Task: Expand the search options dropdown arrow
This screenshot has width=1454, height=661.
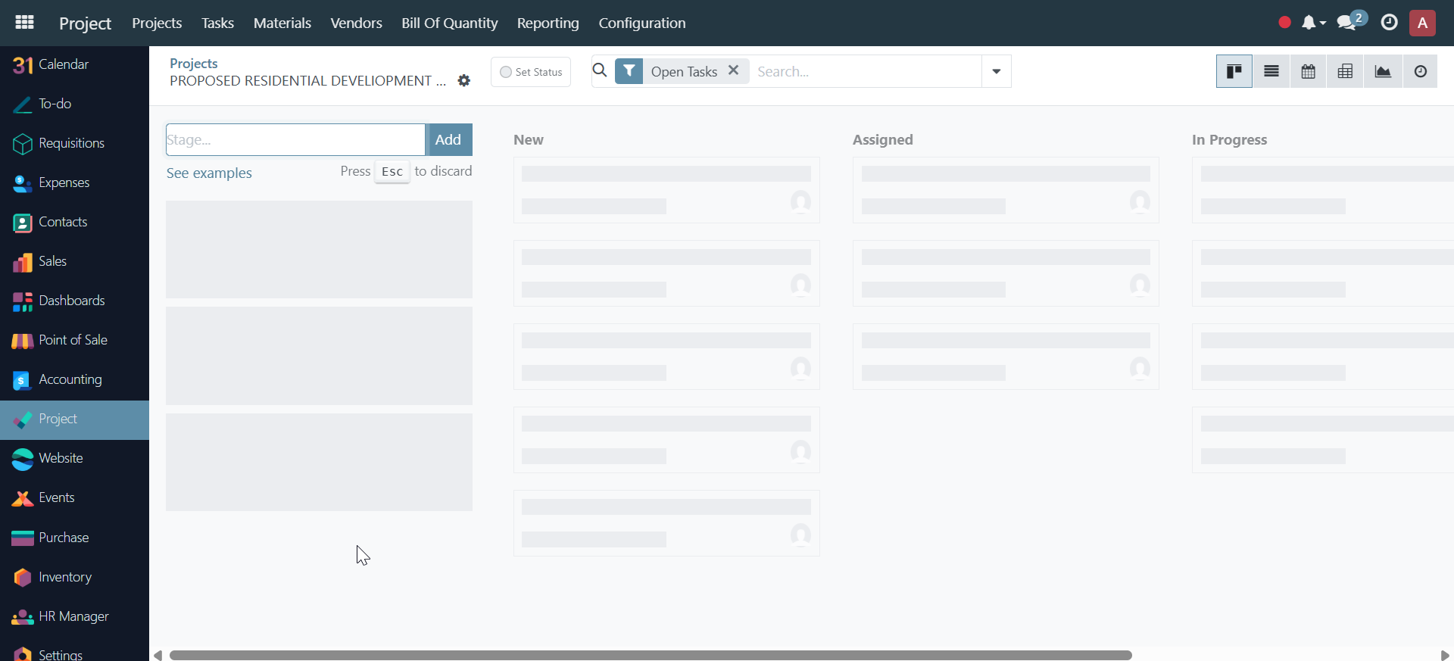Action: [x=996, y=71]
